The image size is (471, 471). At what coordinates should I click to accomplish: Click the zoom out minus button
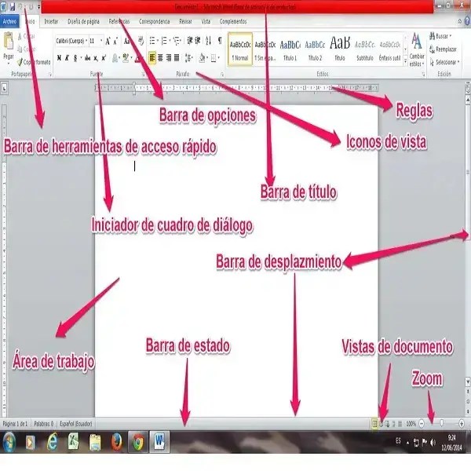[422, 424]
